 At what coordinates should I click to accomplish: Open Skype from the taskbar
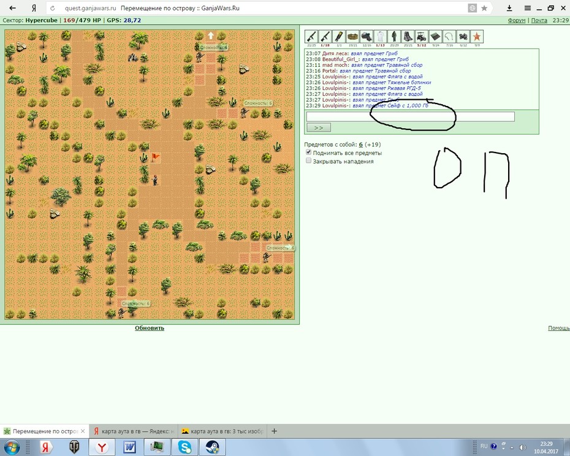click(x=184, y=447)
